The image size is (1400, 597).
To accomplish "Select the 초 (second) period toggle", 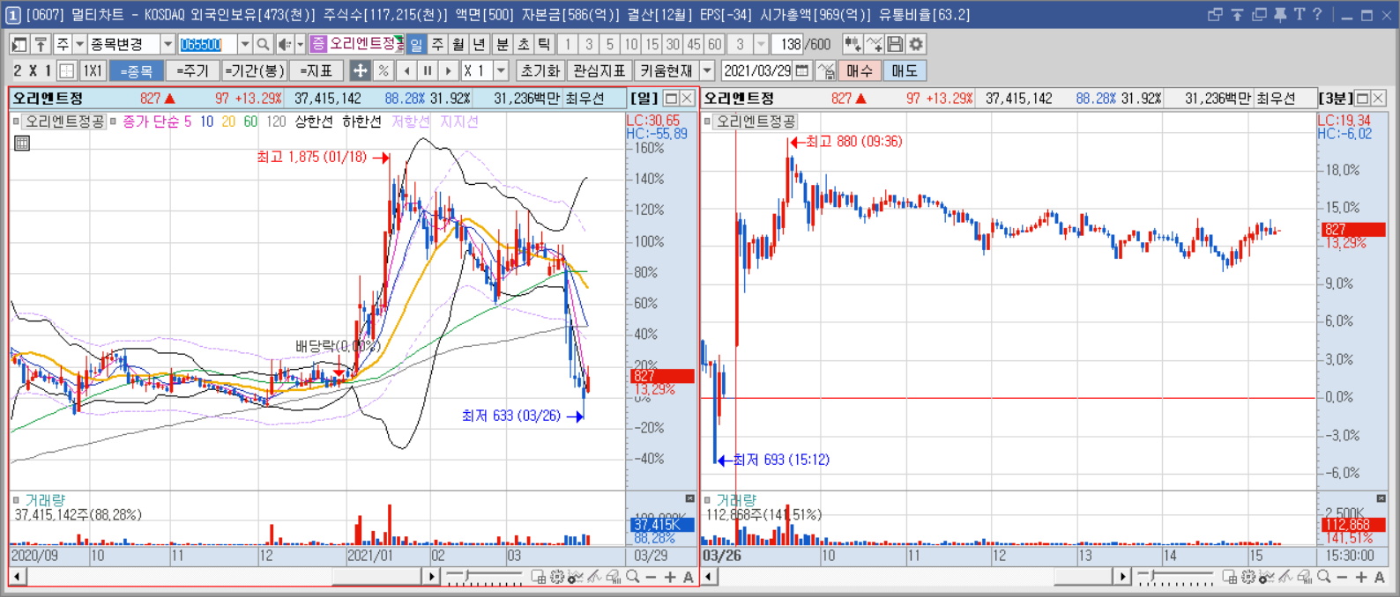I will pos(524,44).
